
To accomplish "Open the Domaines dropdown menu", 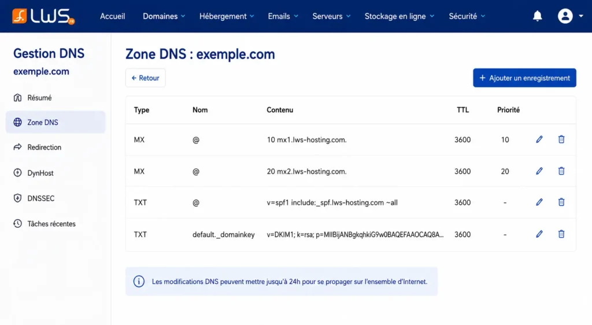I will point(164,16).
